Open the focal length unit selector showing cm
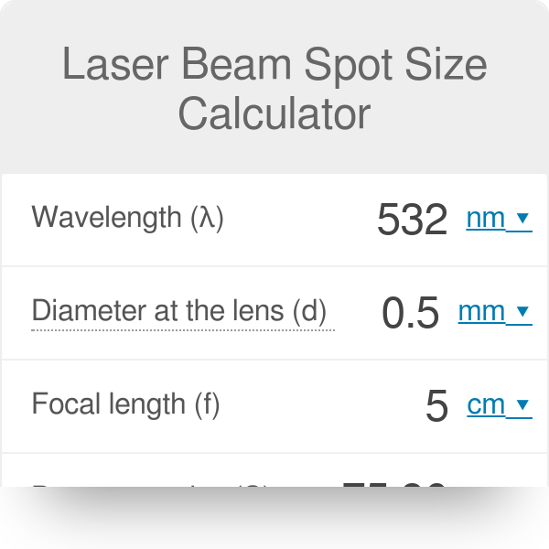The width and height of the screenshot is (549, 549). (x=487, y=405)
